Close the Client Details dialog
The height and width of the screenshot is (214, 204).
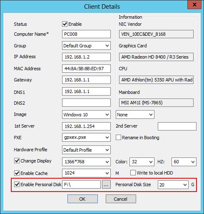[194, 5]
